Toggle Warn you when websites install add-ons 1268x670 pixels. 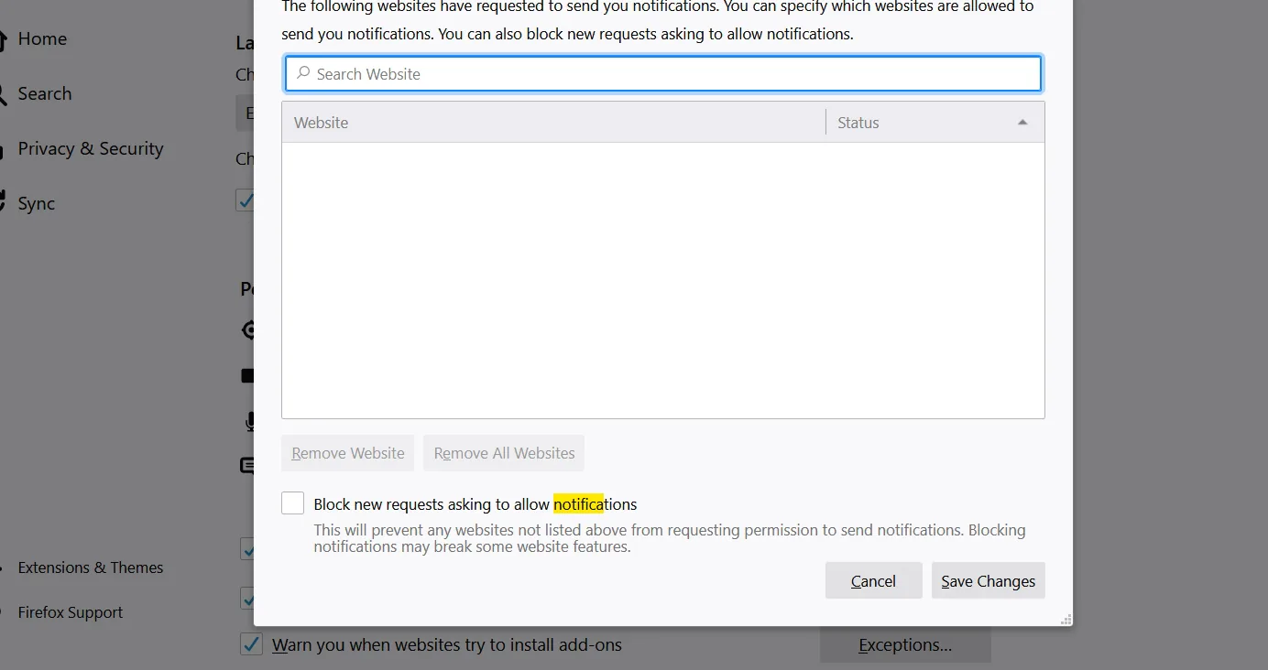(251, 643)
